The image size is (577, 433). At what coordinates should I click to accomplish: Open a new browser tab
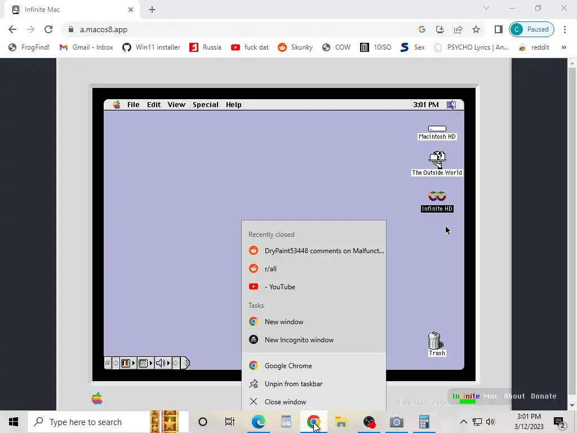152,10
